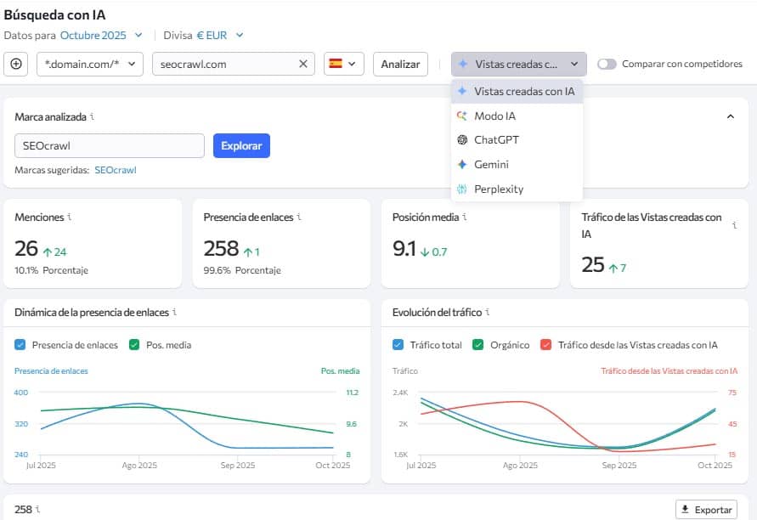This screenshot has height=520, width=757.
Task: Open the € EUR currency dropdown
Action: [x=220, y=35]
